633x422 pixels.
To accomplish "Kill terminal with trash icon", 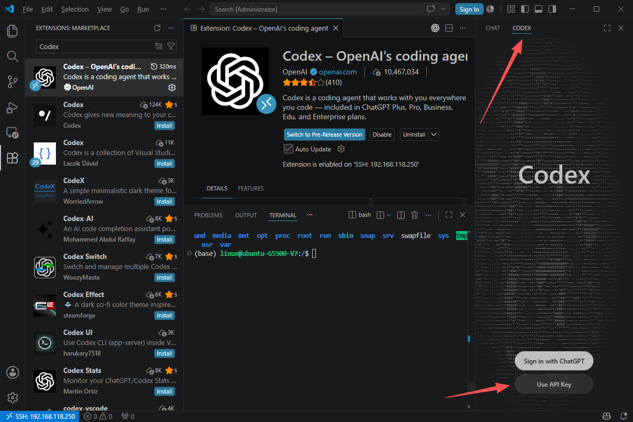I will pos(415,215).
